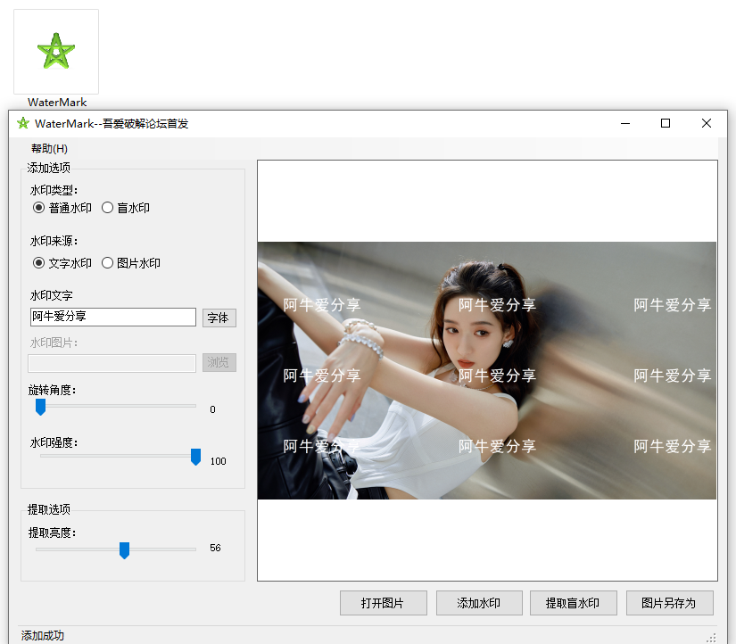Click the 水印图片 path field
This screenshot has height=644, width=736.
112,363
